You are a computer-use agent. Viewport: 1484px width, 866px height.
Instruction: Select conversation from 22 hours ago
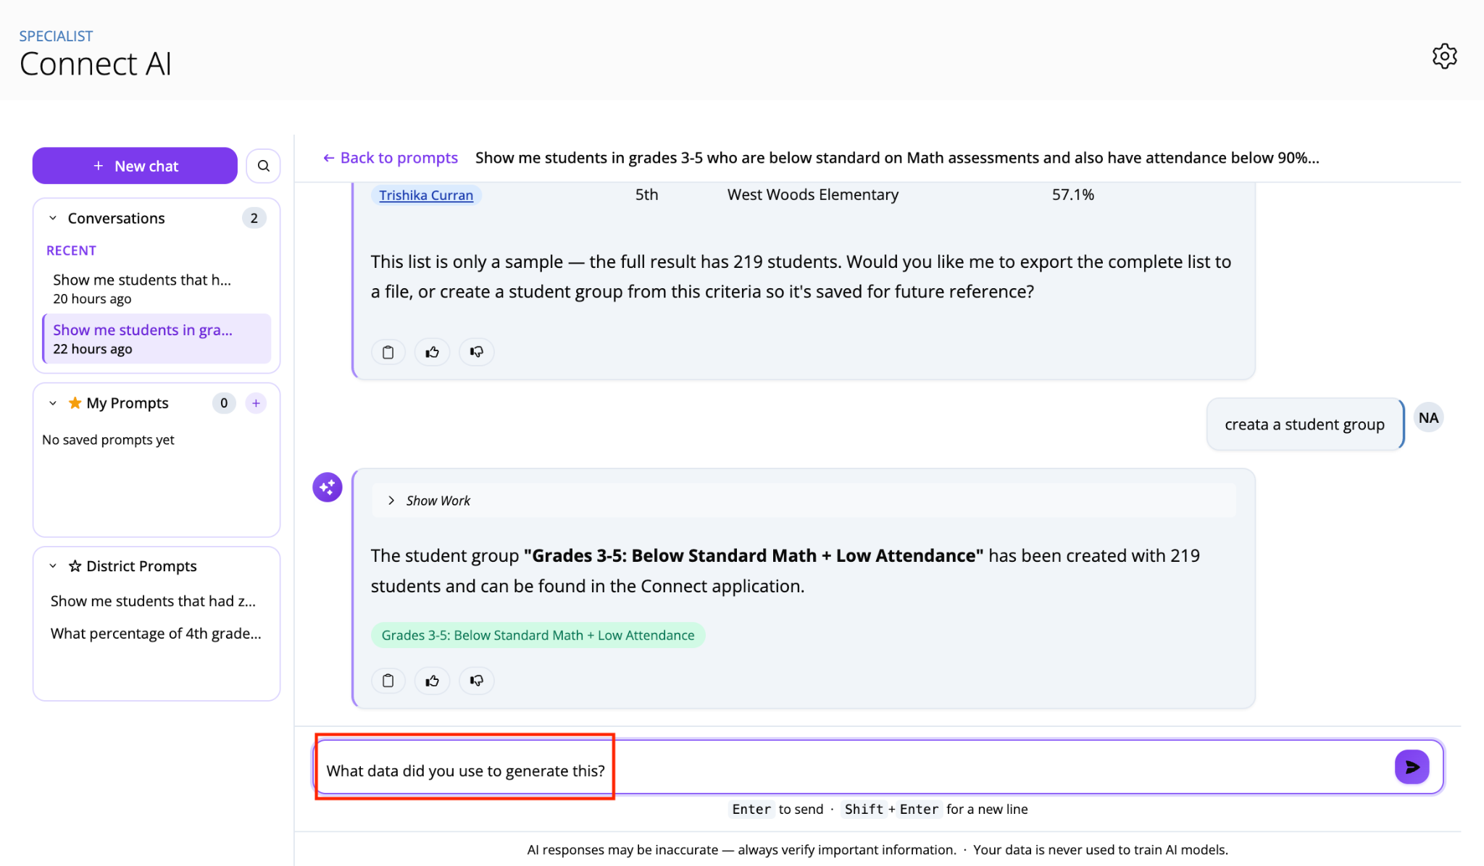(x=157, y=339)
